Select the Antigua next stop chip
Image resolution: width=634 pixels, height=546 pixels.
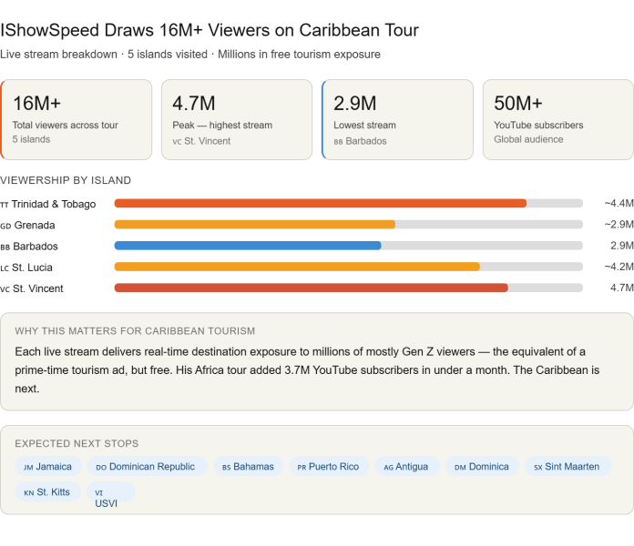pyautogui.click(x=405, y=467)
